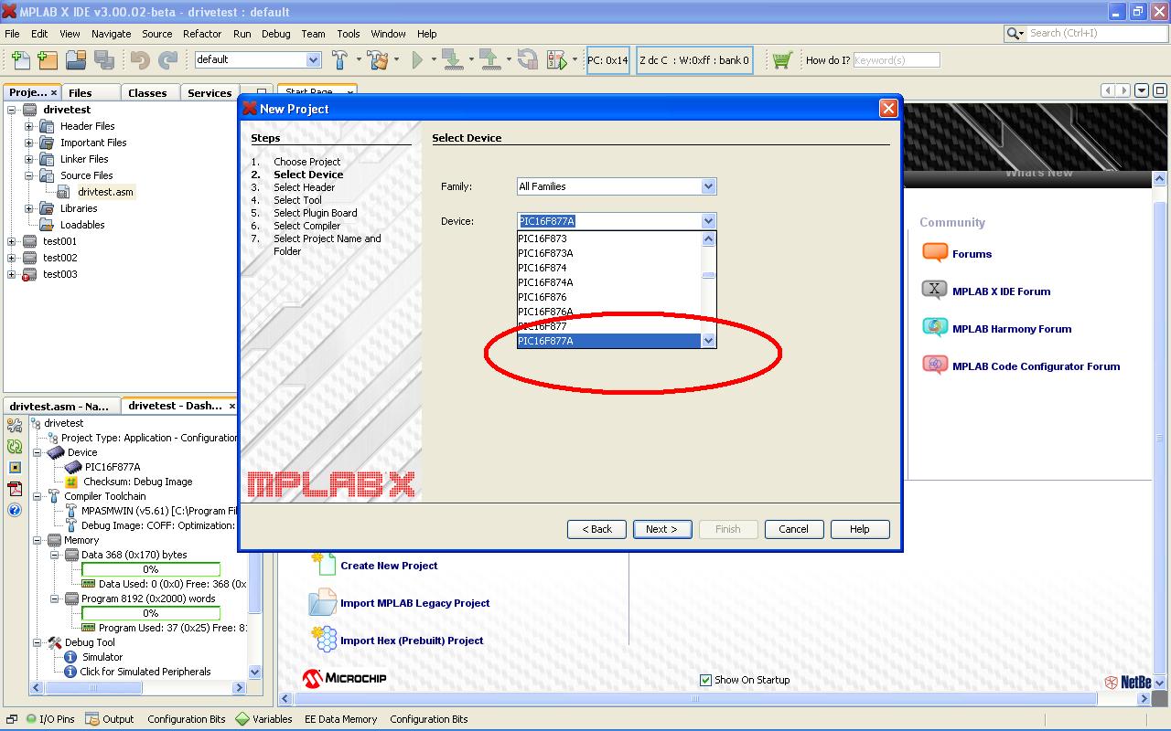
Task: Switch to the Services tab
Action: 209,92
